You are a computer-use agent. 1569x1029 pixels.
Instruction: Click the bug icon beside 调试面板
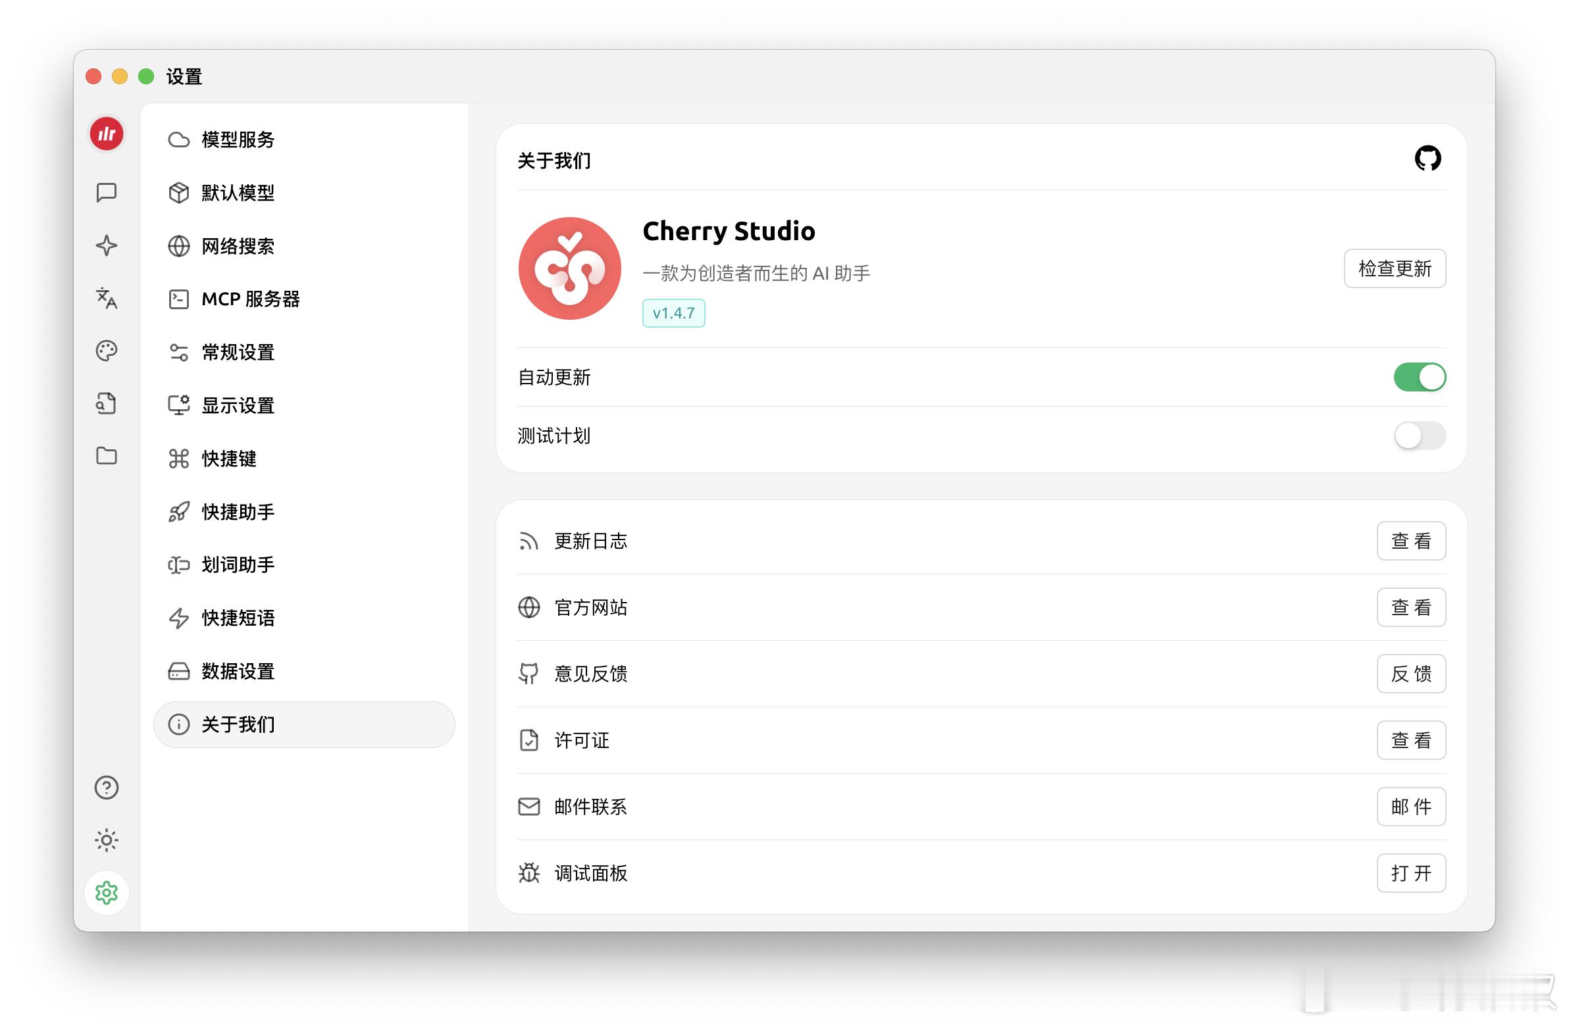click(528, 874)
